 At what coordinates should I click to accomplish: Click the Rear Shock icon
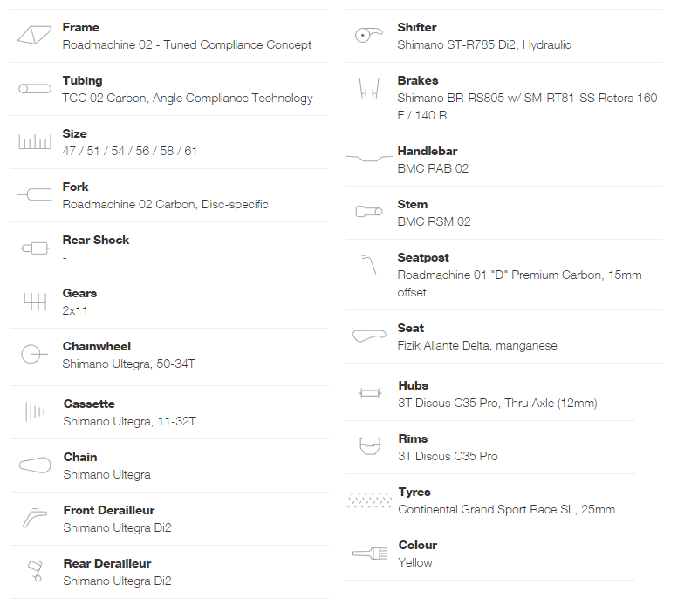pos(34,248)
